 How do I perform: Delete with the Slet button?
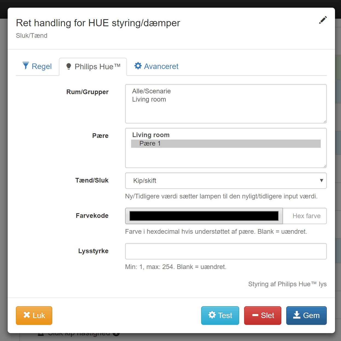pos(263,316)
